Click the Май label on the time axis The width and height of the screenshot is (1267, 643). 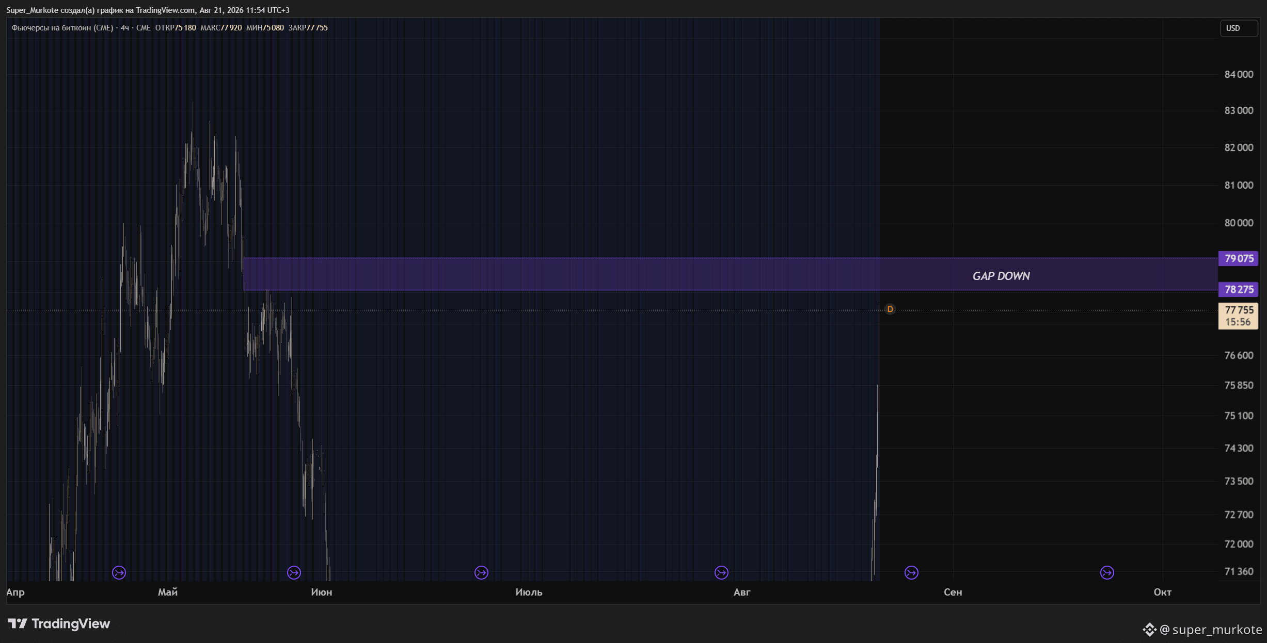click(x=168, y=592)
